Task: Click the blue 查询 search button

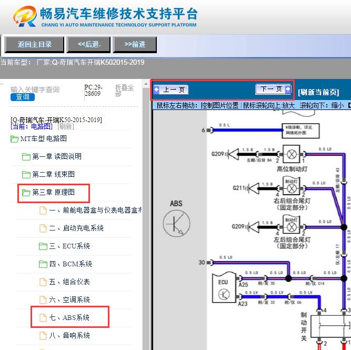Action: (23, 97)
